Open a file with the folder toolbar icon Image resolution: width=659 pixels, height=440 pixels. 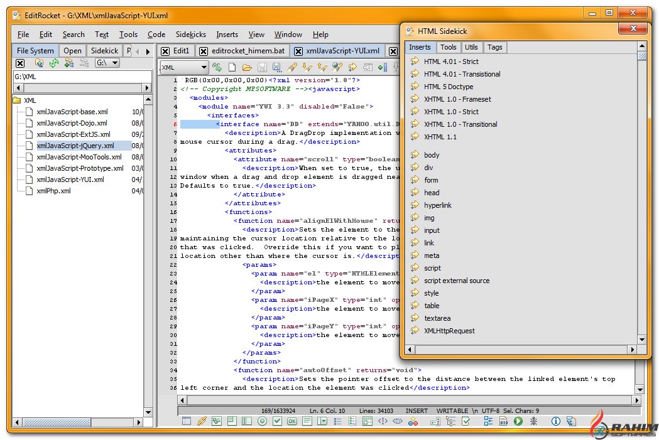(246, 67)
